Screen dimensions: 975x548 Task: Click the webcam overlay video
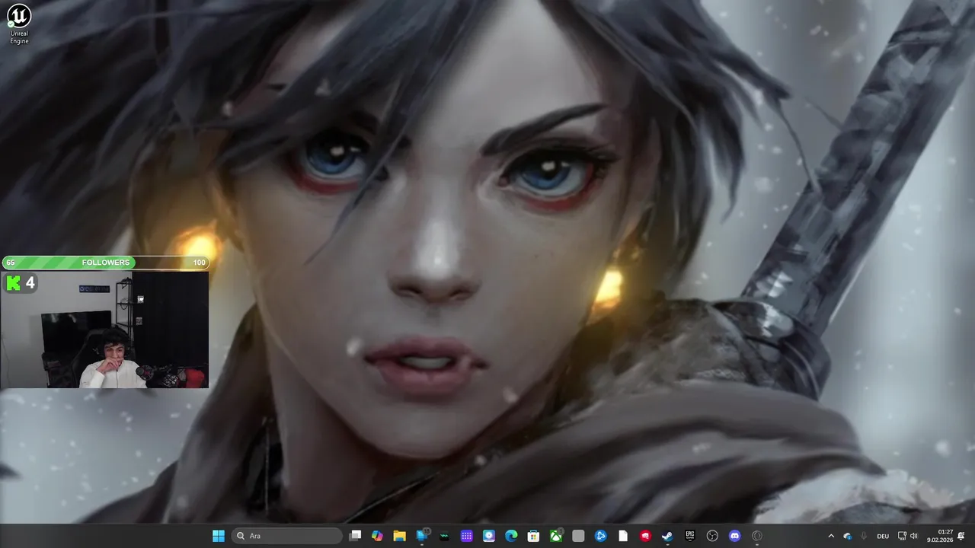coord(105,330)
